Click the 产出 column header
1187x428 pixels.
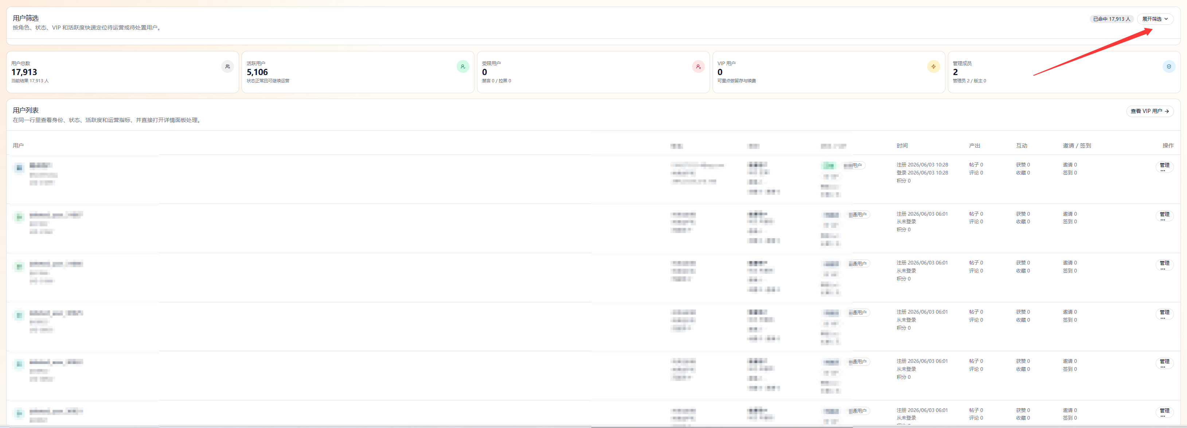975,146
